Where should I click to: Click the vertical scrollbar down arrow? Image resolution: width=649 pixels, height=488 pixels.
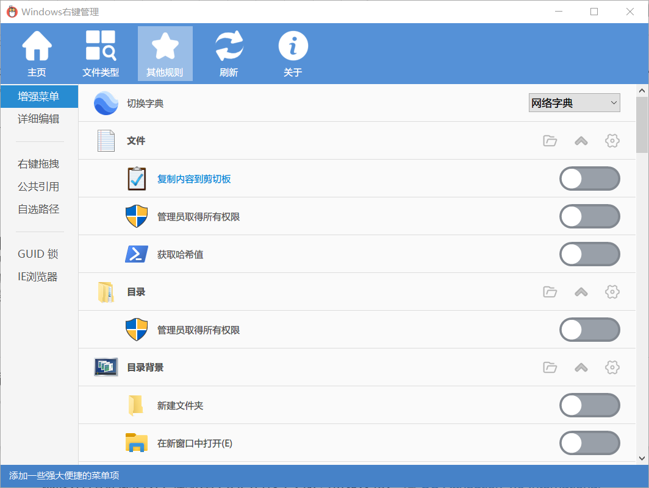pos(642,458)
